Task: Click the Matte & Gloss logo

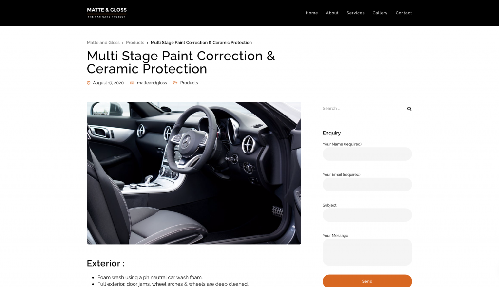Action: point(107,13)
